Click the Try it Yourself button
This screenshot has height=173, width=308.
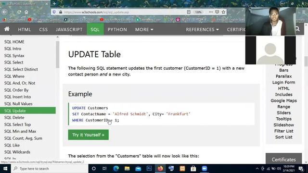click(89, 135)
